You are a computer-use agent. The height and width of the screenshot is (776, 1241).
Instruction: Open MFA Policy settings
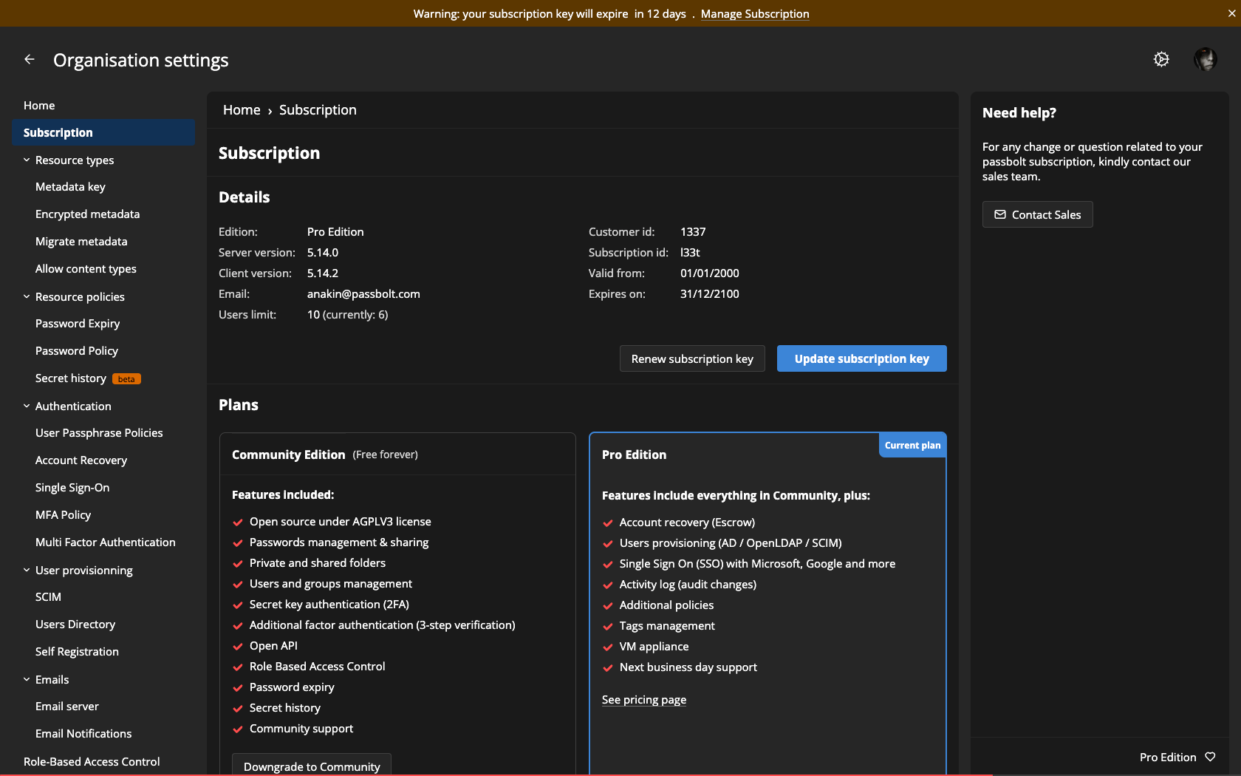pyautogui.click(x=63, y=515)
